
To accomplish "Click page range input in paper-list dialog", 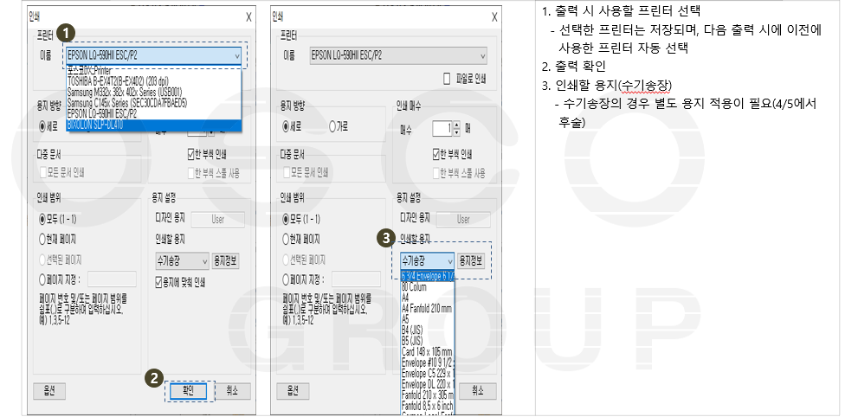I will 356,279.
